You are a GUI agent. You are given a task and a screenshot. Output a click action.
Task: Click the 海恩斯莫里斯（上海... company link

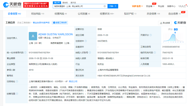point(61,43)
